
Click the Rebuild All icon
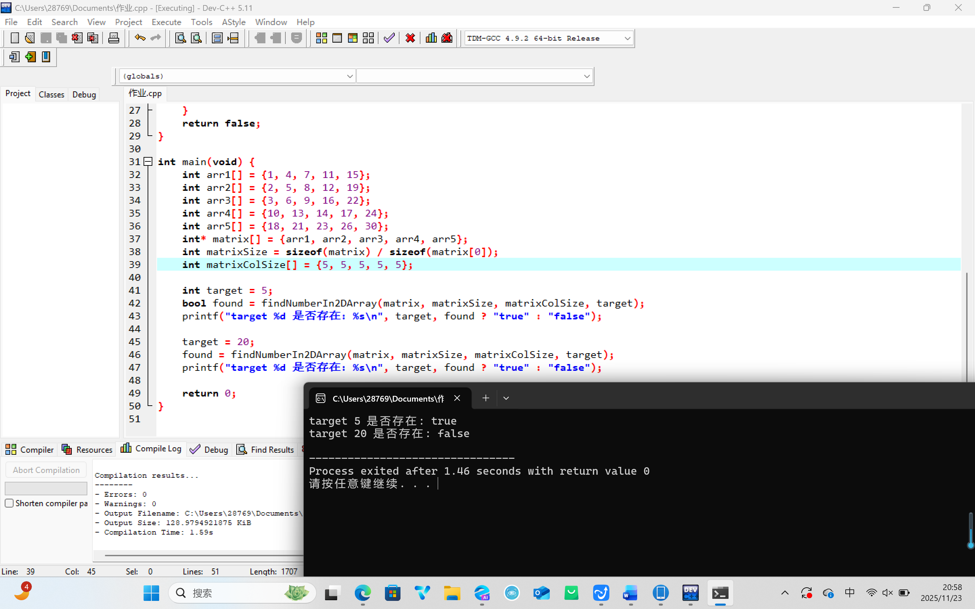coord(368,38)
